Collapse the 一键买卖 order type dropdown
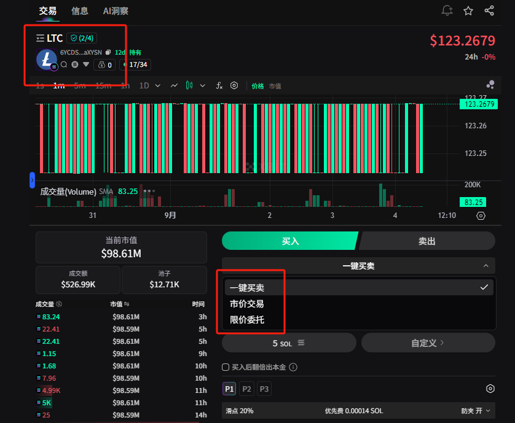Screen dimensions: 515x423 click(358, 265)
